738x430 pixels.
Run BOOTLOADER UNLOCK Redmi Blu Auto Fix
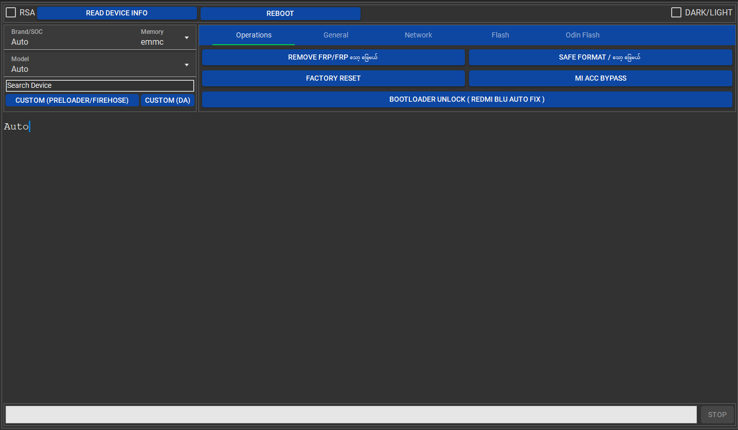pyautogui.click(x=466, y=99)
